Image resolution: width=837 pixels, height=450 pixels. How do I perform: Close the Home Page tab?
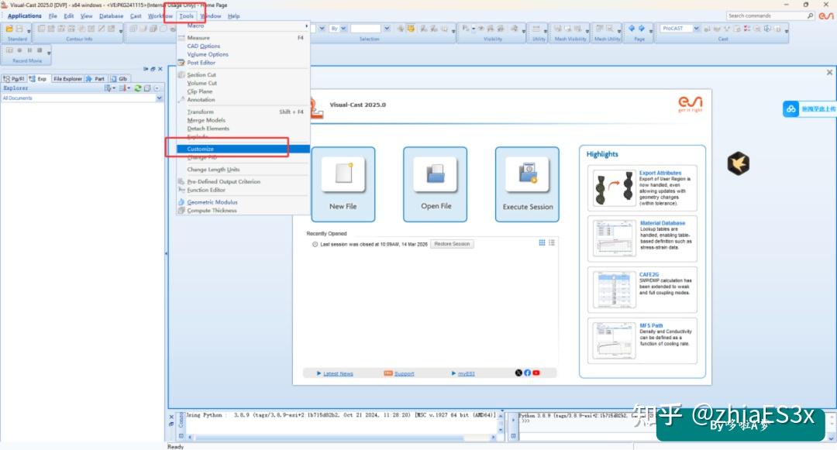tap(829, 73)
